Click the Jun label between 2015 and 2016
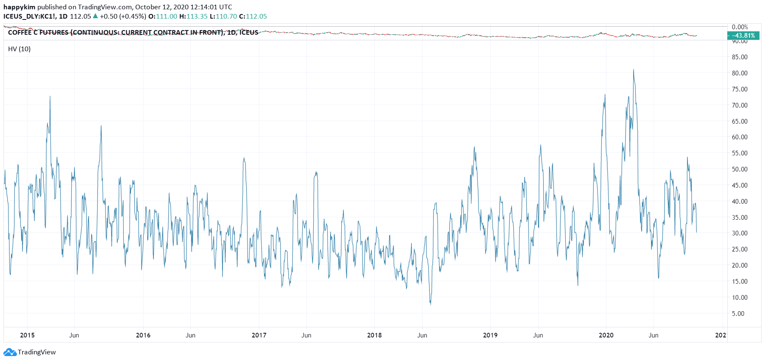 [74, 335]
